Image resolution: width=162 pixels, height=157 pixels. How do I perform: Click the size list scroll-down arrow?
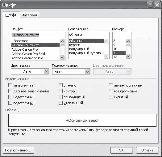[x=128, y=56]
